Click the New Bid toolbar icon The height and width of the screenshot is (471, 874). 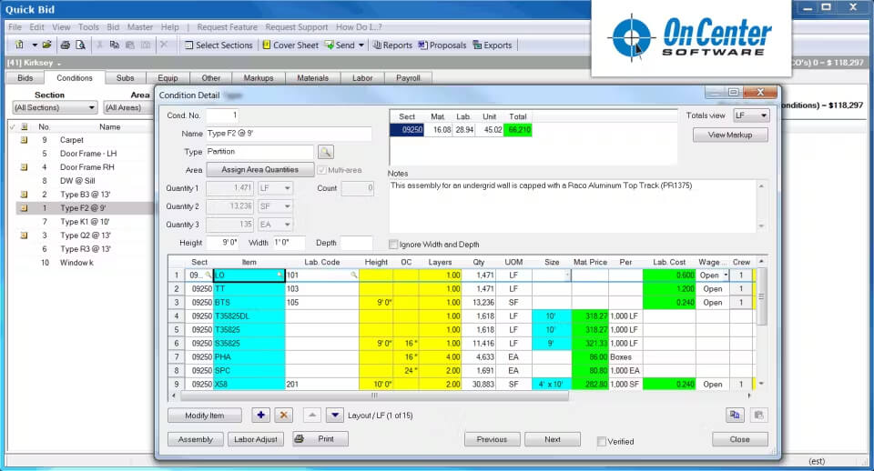coord(19,45)
